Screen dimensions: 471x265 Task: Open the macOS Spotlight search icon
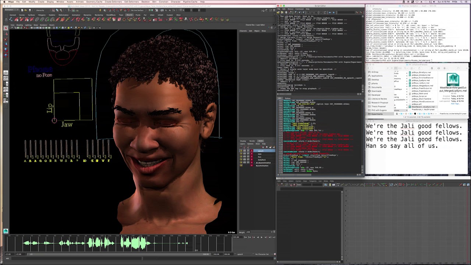pos(462,2)
